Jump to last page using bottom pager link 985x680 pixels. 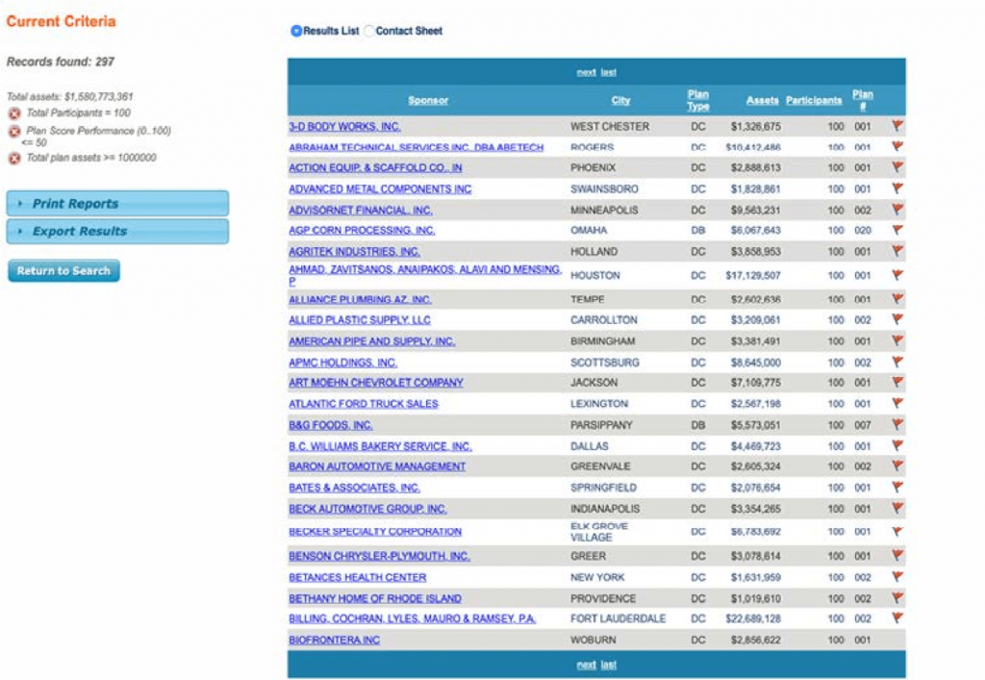click(x=609, y=665)
